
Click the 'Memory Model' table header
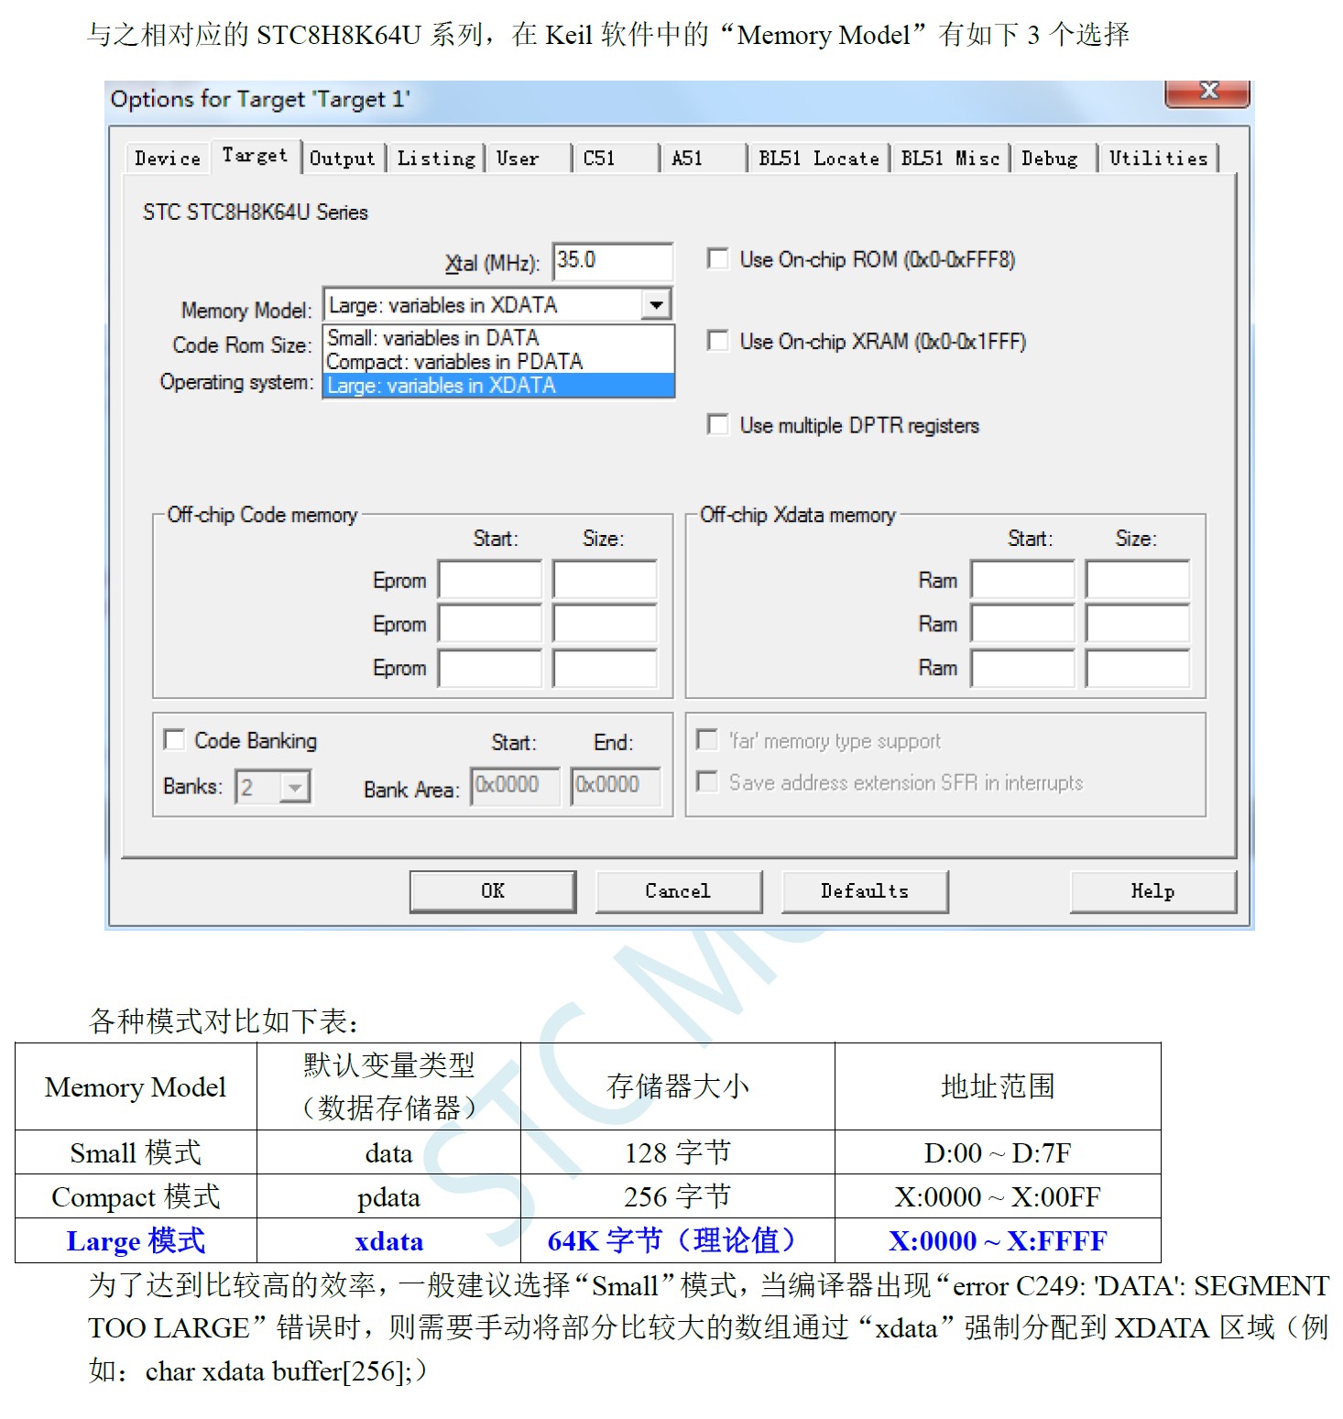tap(136, 1086)
